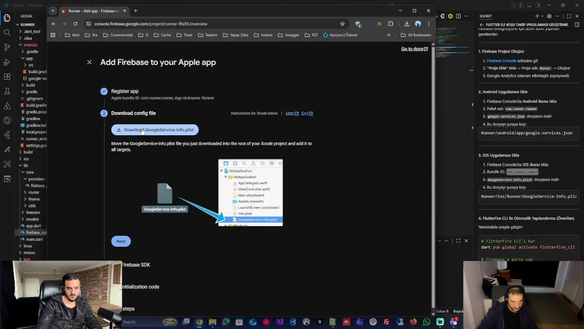584x329 pixels.
Task: Open new Chrome tab with plus
Action: pos(136,11)
